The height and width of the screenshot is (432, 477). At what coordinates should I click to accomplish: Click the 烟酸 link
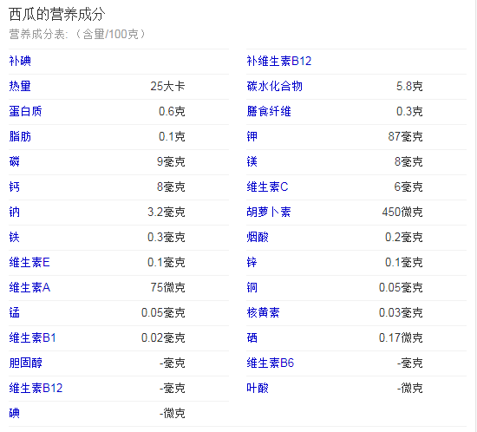pos(258,238)
